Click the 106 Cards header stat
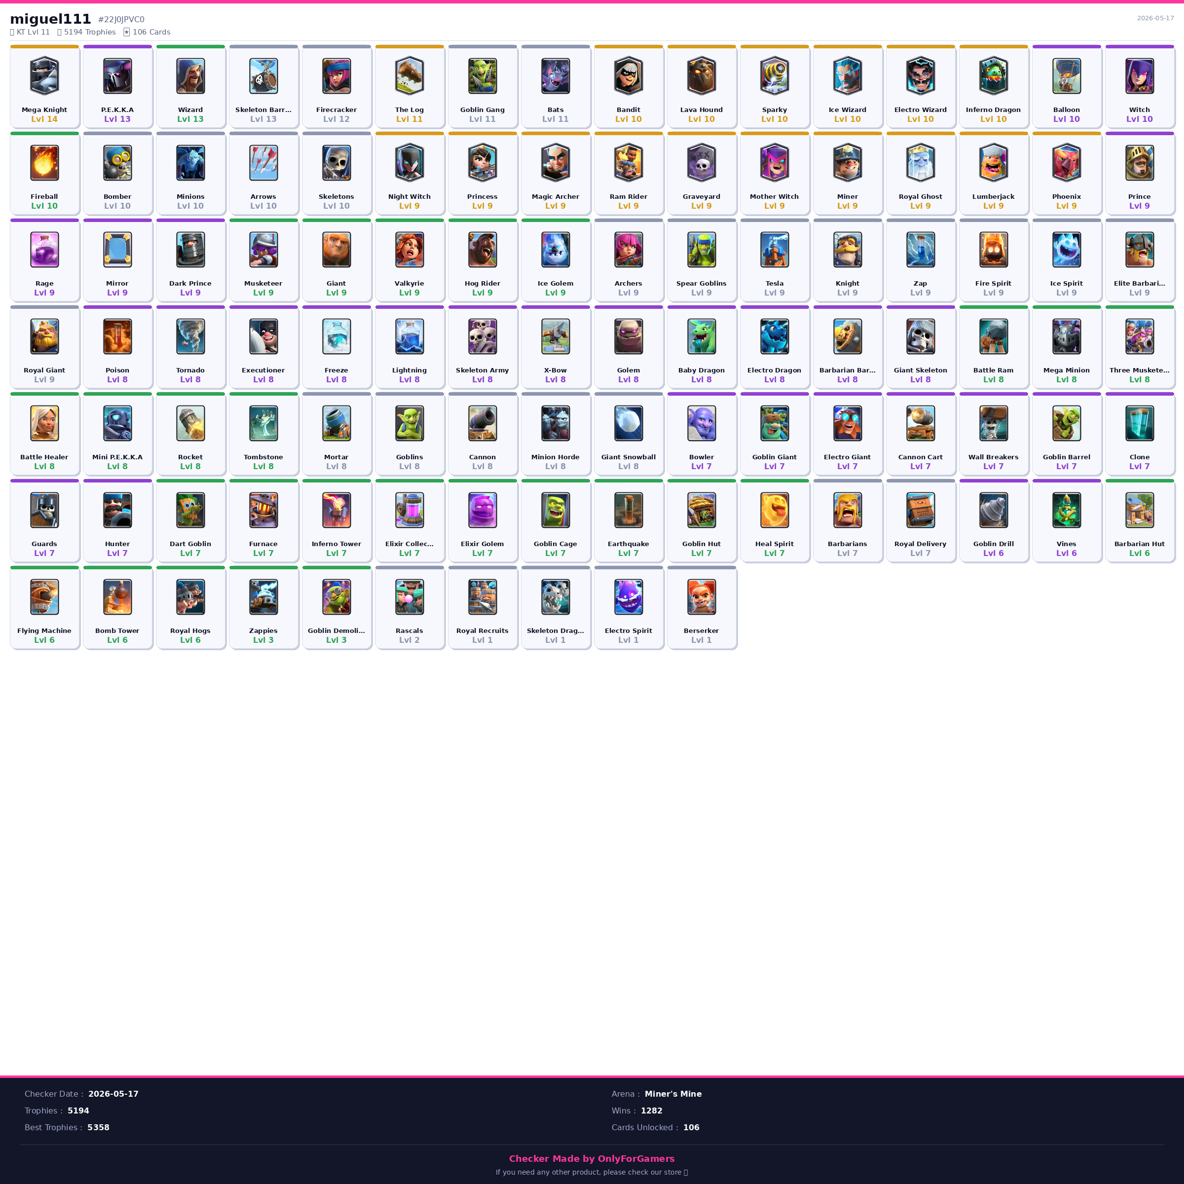This screenshot has width=1184, height=1184. 147,32
